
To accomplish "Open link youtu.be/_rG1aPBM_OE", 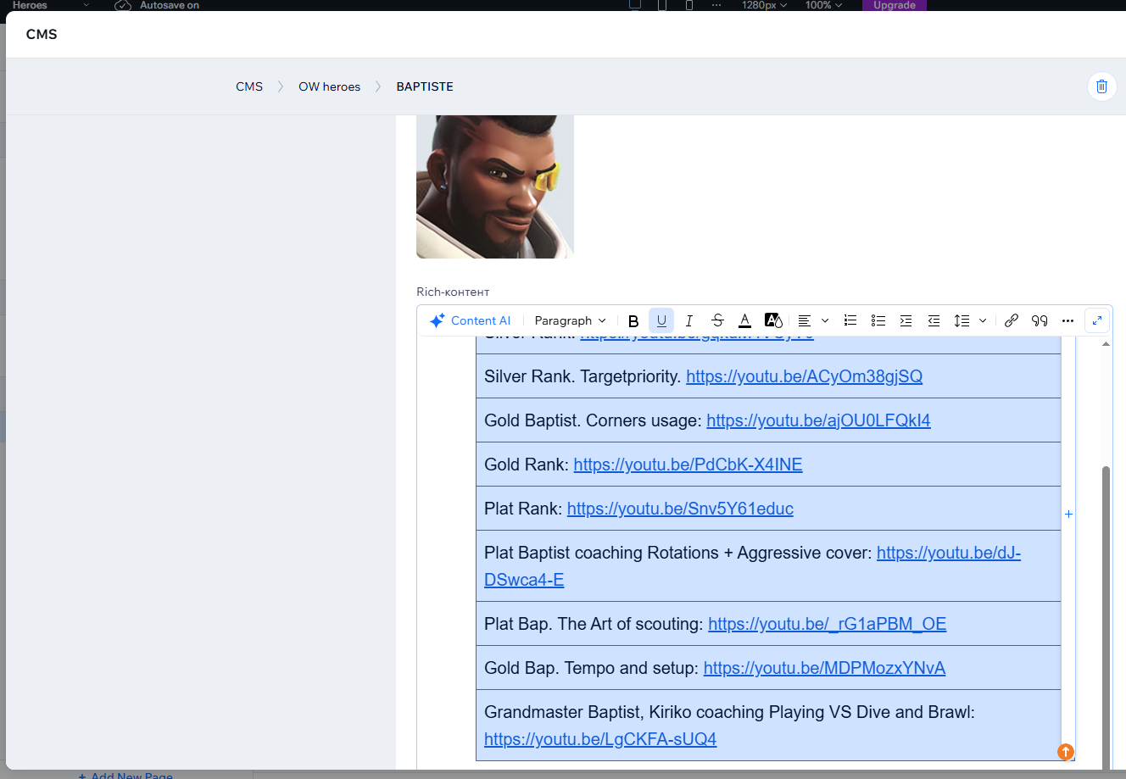I will (827, 624).
